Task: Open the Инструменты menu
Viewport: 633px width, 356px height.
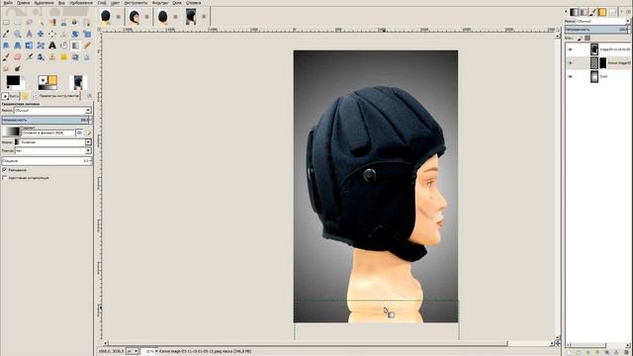Action: coord(136,2)
